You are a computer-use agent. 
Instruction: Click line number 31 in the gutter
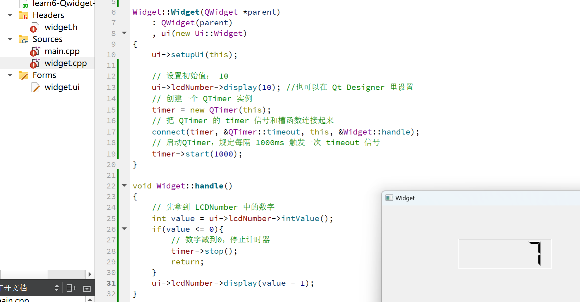tap(111, 283)
